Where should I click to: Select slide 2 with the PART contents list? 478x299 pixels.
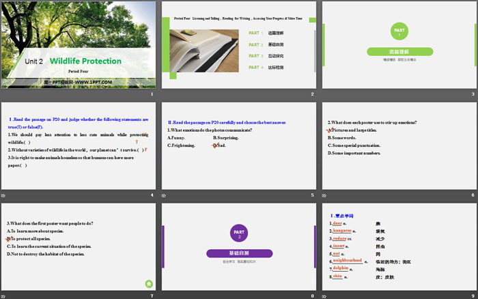(x=239, y=45)
